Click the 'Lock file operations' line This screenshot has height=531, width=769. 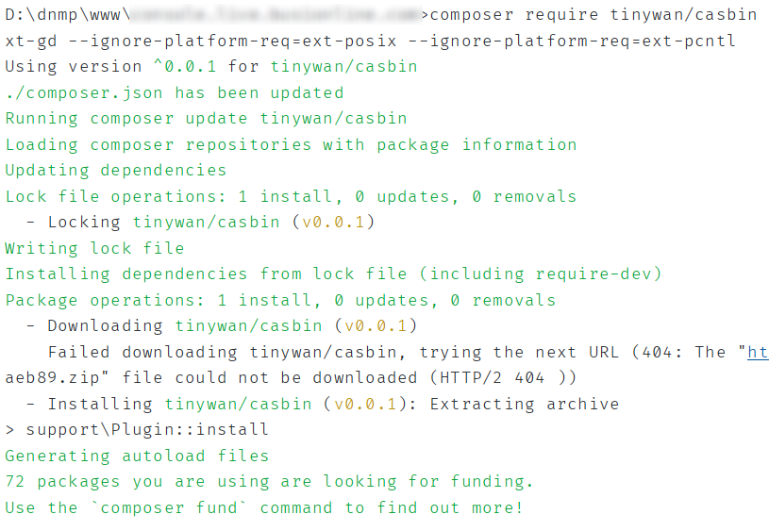[x=291, y=196]
